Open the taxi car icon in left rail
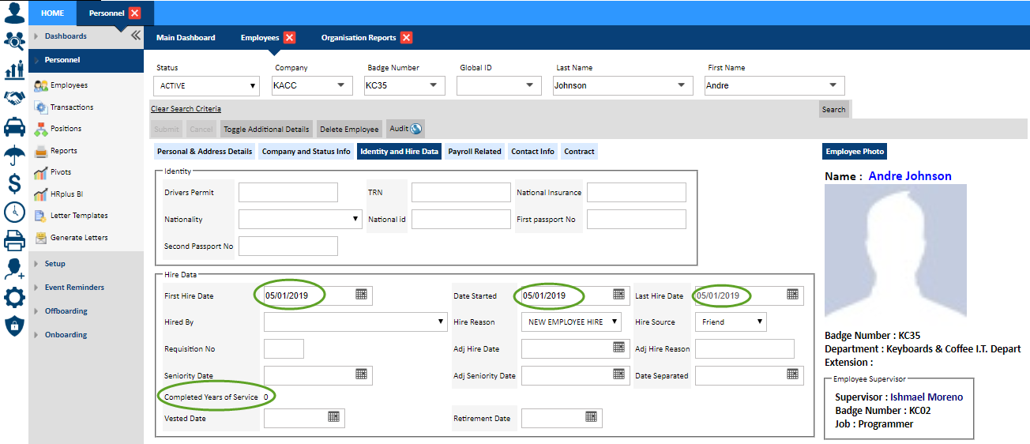The image size is (1030, 444). coord(14,126)
